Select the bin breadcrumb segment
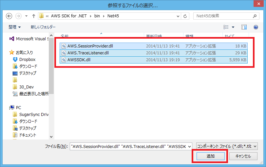 point(97,16)
